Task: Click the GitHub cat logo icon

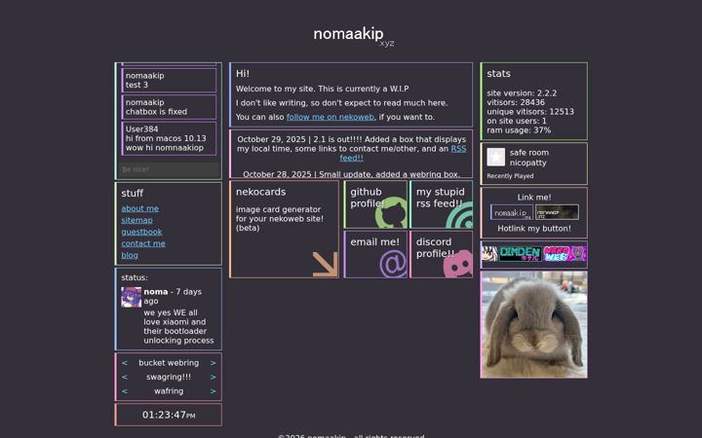Action: (391, 212)
